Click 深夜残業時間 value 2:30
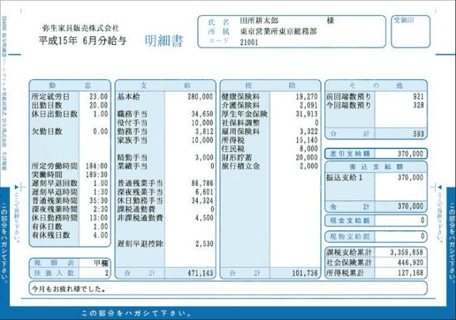 pos(100,210)
